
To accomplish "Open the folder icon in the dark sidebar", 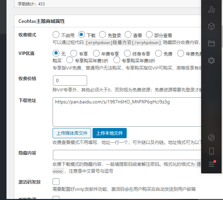I will [211, 43].
